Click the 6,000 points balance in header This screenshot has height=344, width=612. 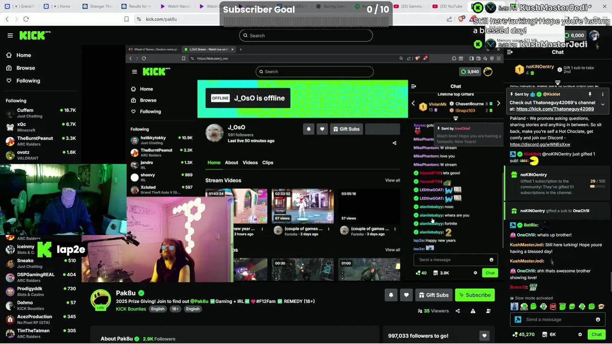pyautogui.click(x=574, y=35)
